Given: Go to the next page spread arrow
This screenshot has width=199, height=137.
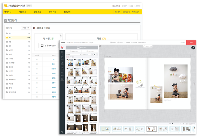Looking at the screenshot, I should coord(194,83).
